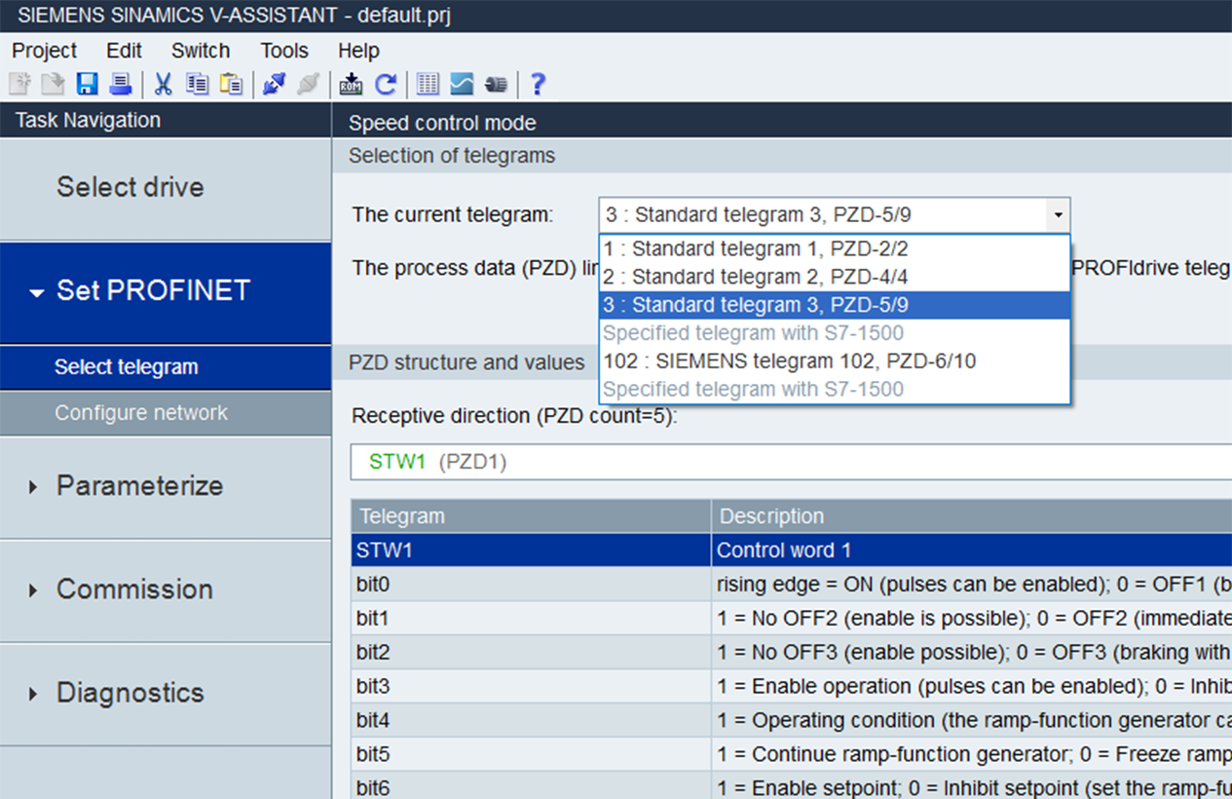Click the greyed Go offline plug icon
Image resolution: width=1232 pixels, height=799 pixels.
[x=308, y=85]
